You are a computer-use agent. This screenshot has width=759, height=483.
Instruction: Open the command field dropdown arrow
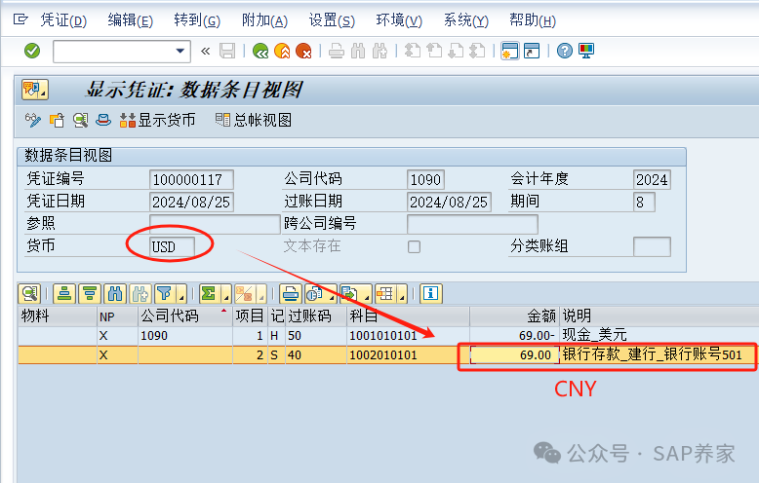180,51
